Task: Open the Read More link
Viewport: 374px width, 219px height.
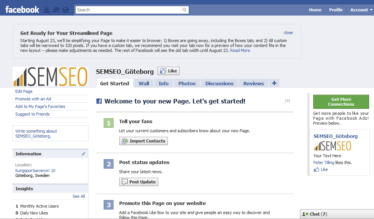Action: (240, 50)
